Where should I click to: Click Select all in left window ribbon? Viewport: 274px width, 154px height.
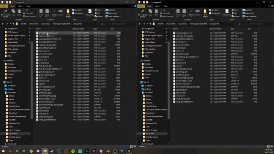pyautogui.click(x=110, y=10)
